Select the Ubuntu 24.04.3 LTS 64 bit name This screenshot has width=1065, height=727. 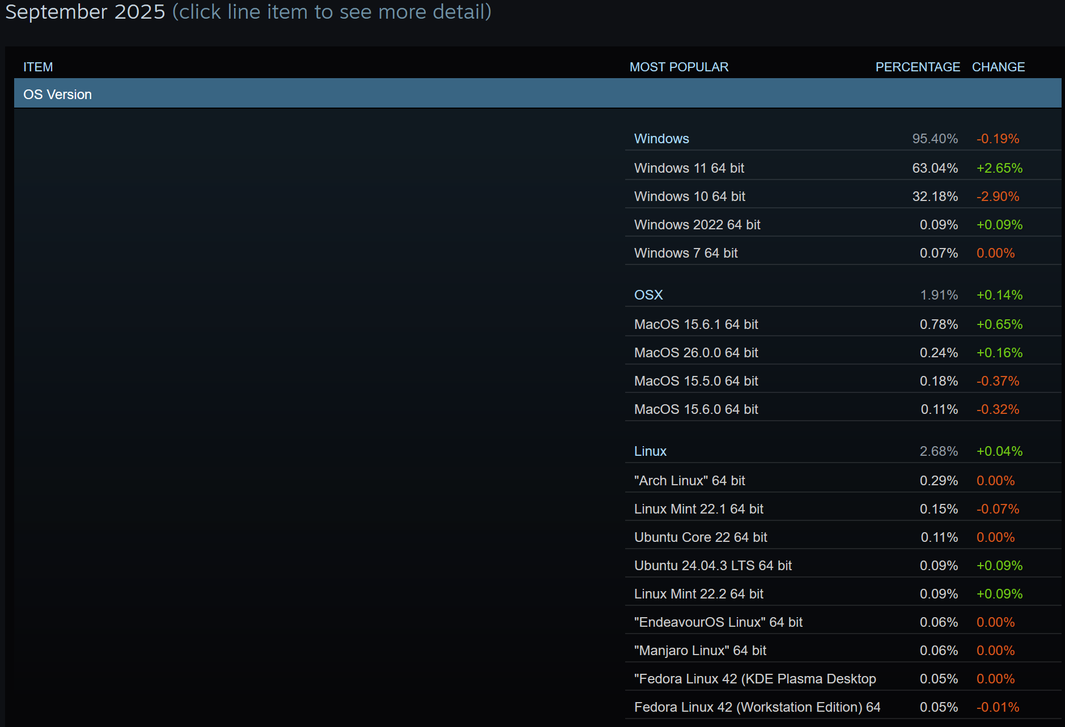tap(713, 566)
